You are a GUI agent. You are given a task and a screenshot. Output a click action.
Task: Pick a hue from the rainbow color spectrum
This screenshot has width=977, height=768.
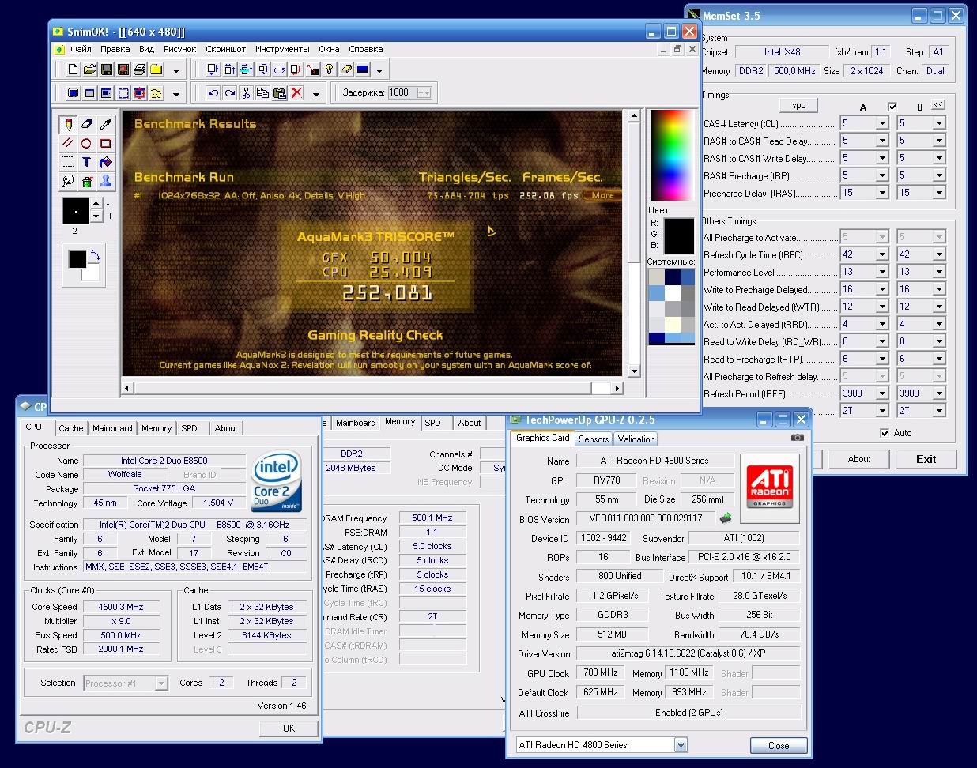point(670,155)
